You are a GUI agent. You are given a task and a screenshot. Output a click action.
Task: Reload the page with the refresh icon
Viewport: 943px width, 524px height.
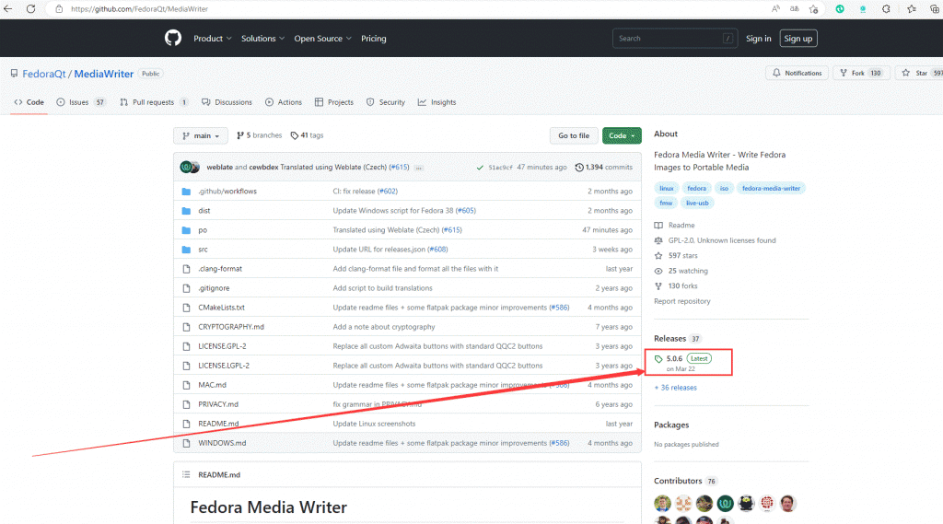31,8
